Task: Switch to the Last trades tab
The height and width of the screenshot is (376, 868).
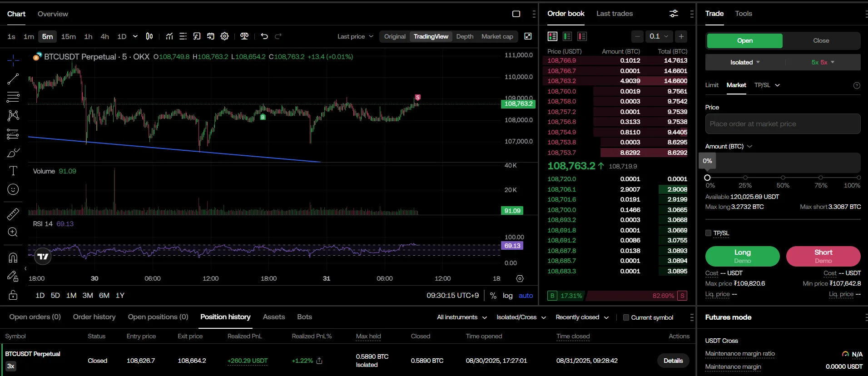Action: tap(614, 14)
